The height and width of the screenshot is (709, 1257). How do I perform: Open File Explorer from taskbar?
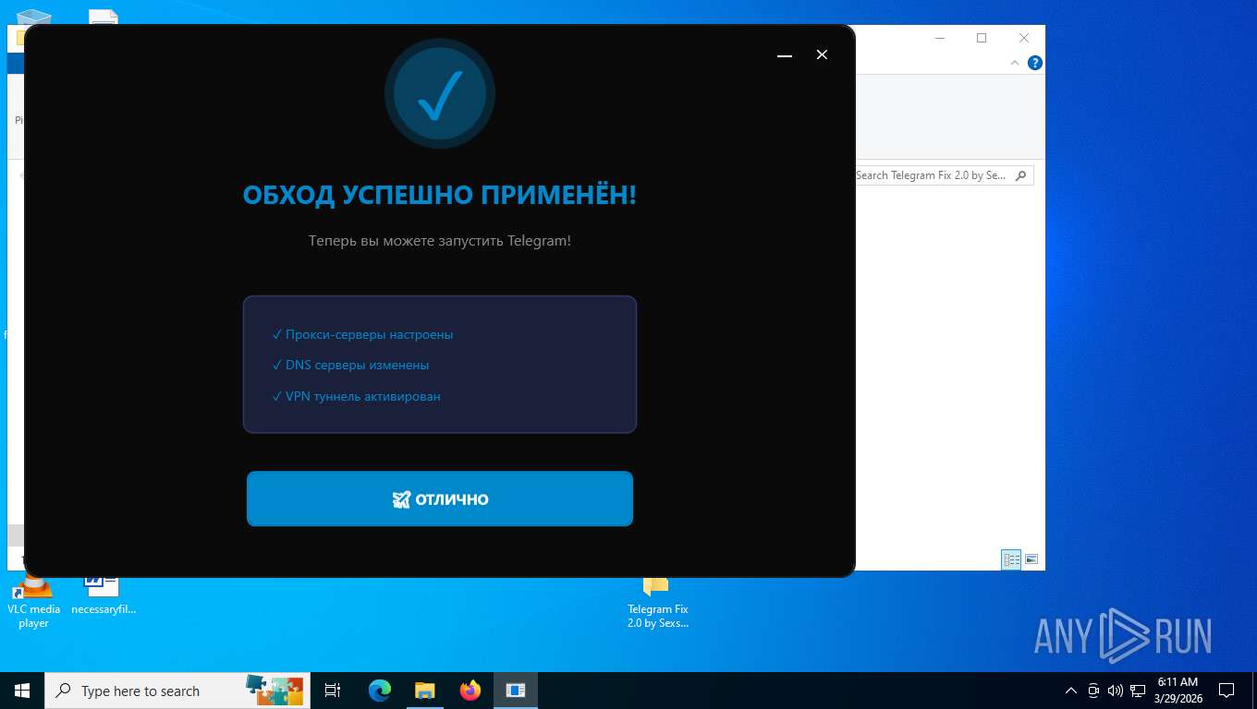[424, 691]
